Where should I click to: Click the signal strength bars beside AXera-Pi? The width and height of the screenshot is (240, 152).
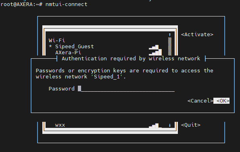[155, 52]
